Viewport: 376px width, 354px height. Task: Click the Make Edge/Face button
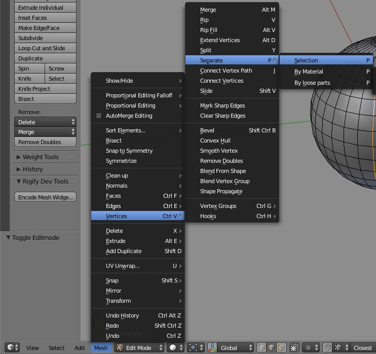(x=45, y=28)
